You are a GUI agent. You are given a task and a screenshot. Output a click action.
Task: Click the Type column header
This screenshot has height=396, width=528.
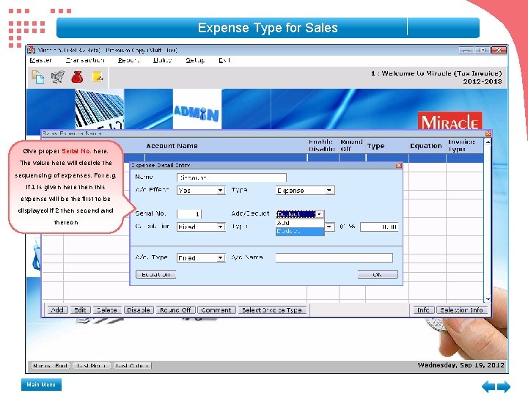click(x=376, y=146)
